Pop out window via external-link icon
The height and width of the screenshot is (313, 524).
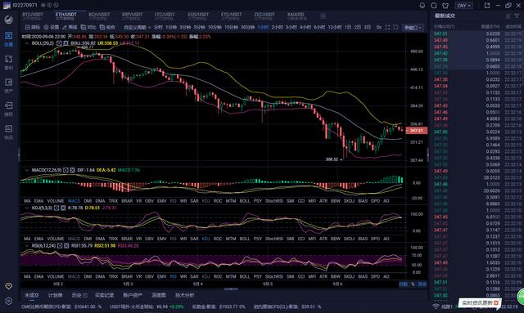[x=487, y=6]
